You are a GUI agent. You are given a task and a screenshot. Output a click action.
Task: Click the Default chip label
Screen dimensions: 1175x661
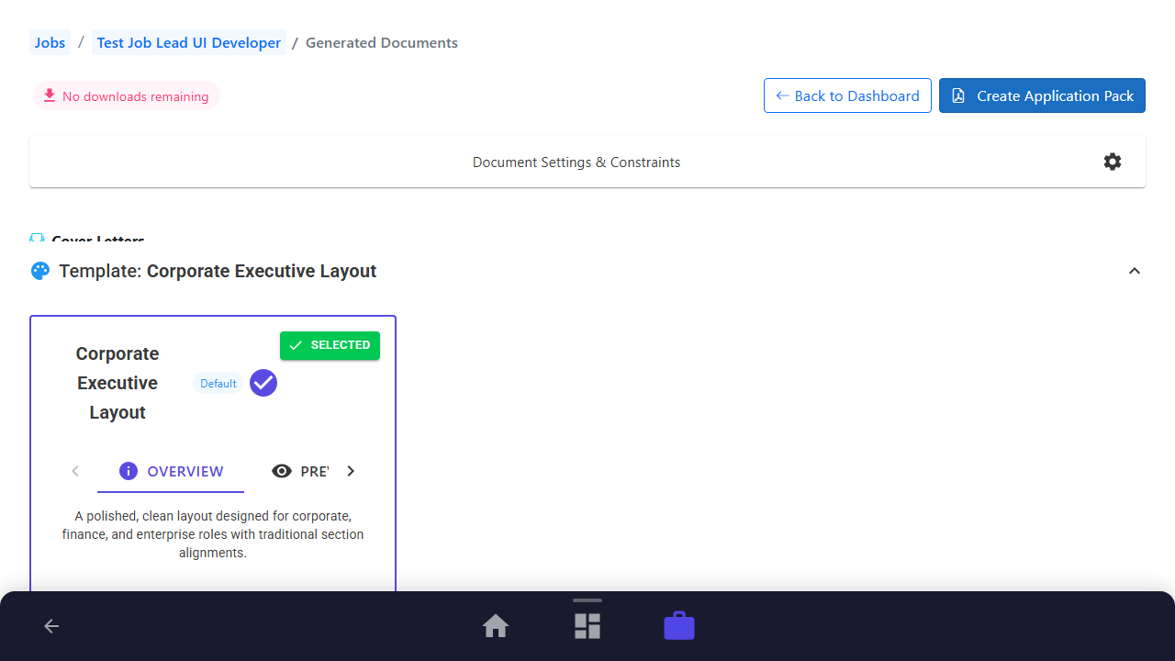pyautogui.click(x=218, y=384)
